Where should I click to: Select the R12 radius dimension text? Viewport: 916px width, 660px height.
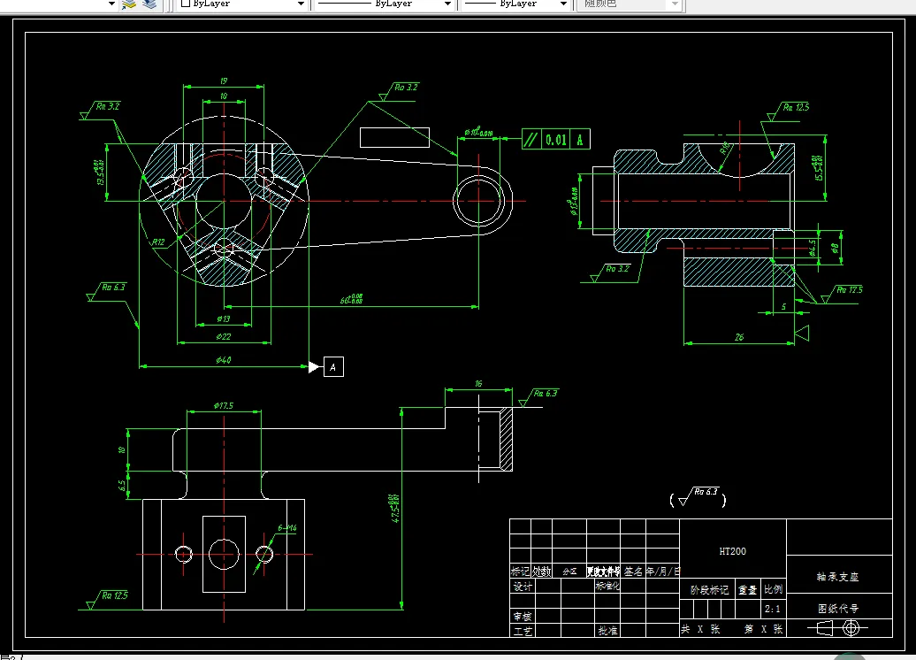(158, 242)
